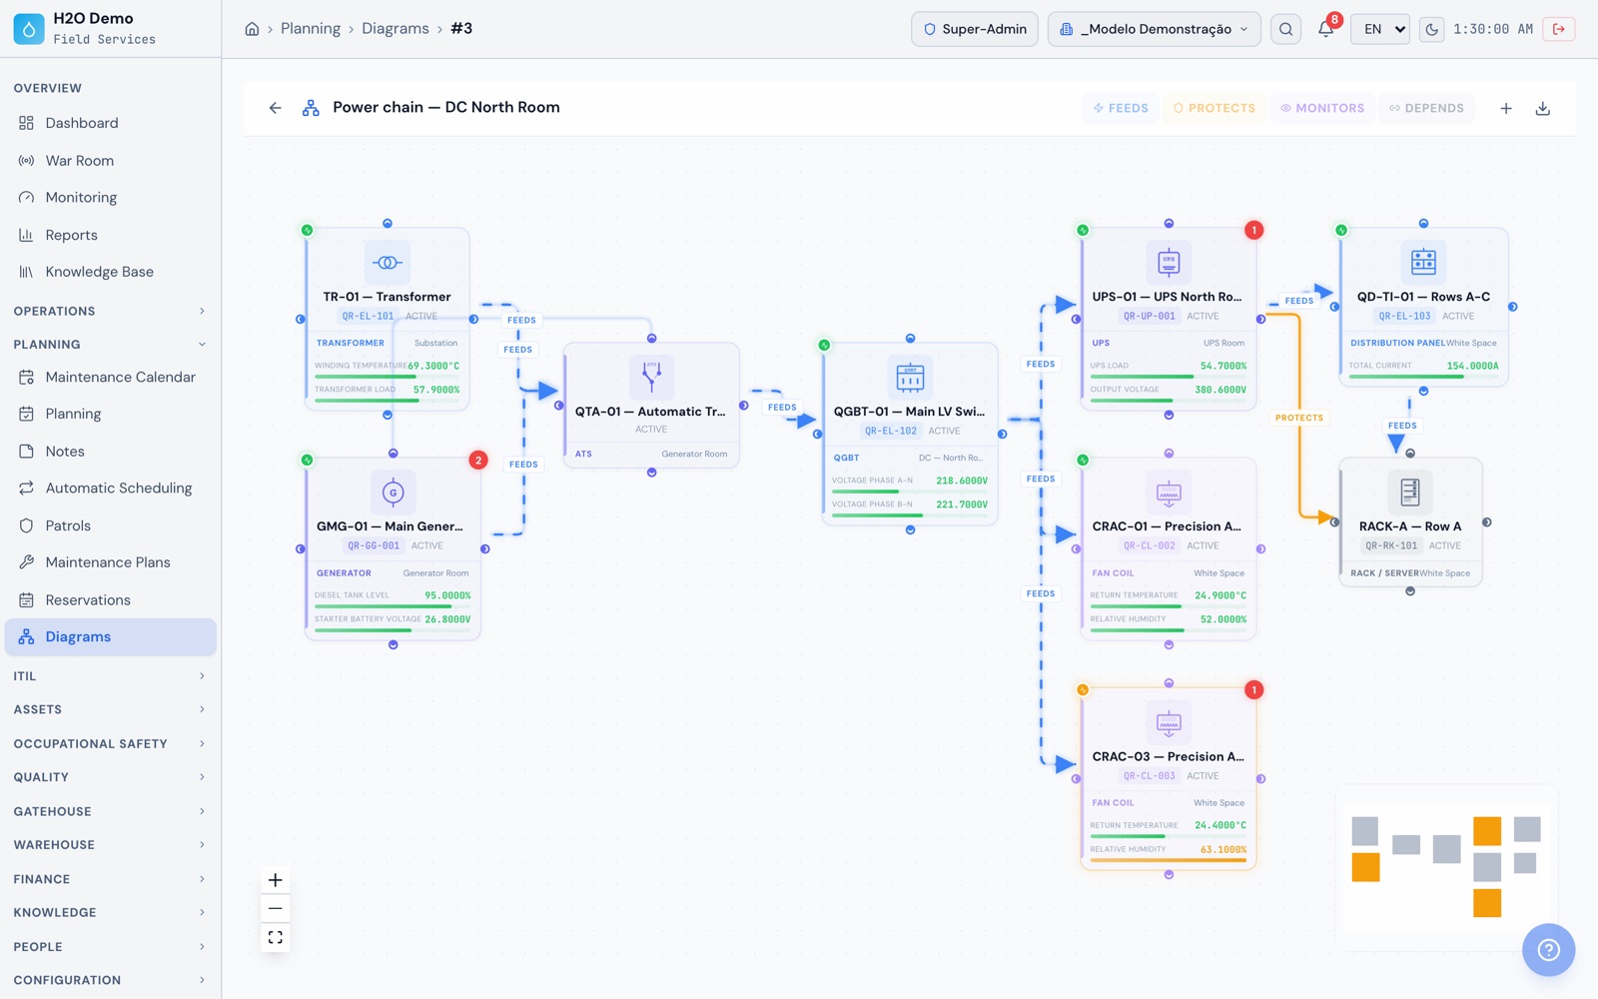Click the relative humidity bar on CRAC-03

coord(1169,860)
